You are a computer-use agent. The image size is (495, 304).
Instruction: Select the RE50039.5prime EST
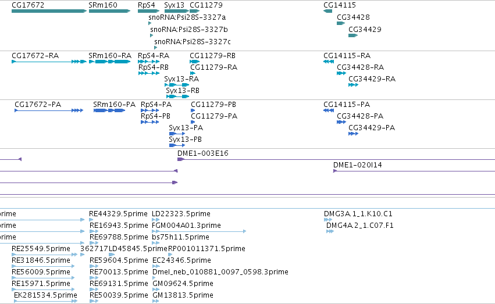point(94,302)
